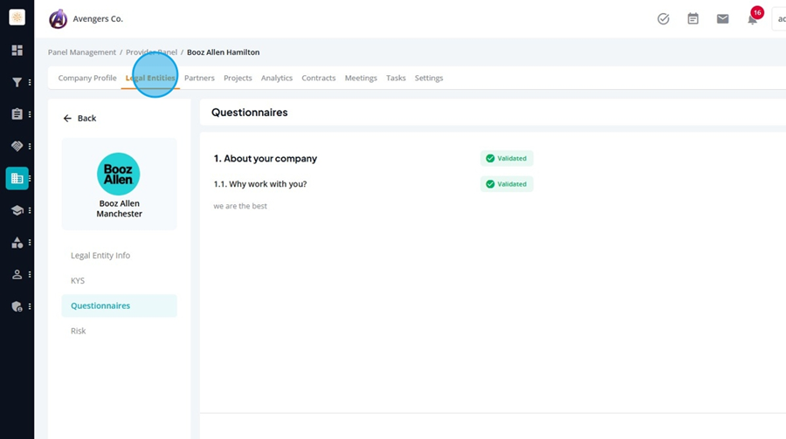The image size is (786, 439).
Task: Open the shapes icon in sidebar
Action: (x=17, y=243)
